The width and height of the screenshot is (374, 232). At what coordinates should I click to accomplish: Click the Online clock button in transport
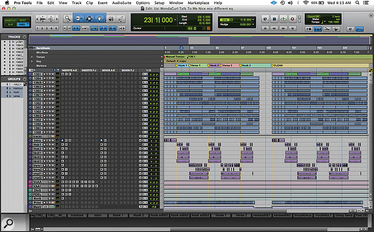(265, 19)
